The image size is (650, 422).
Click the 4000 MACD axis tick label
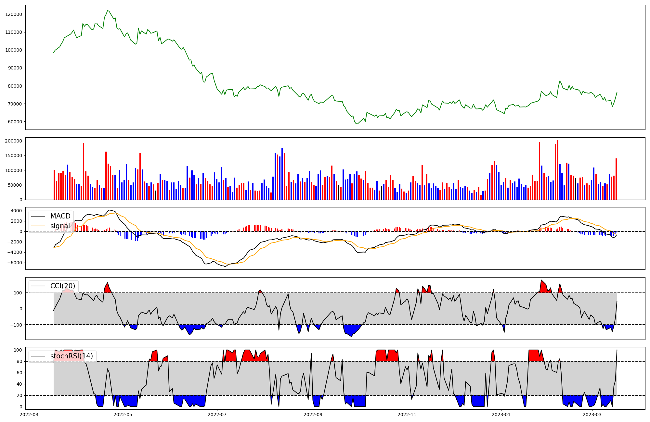pos(17,211)
